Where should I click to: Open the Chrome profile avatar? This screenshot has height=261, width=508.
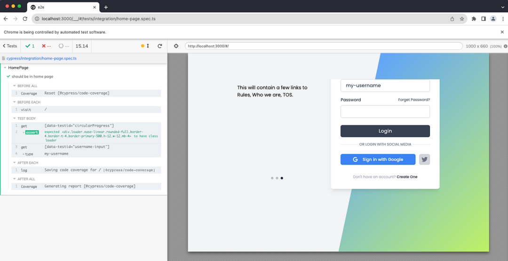[493, 19]
